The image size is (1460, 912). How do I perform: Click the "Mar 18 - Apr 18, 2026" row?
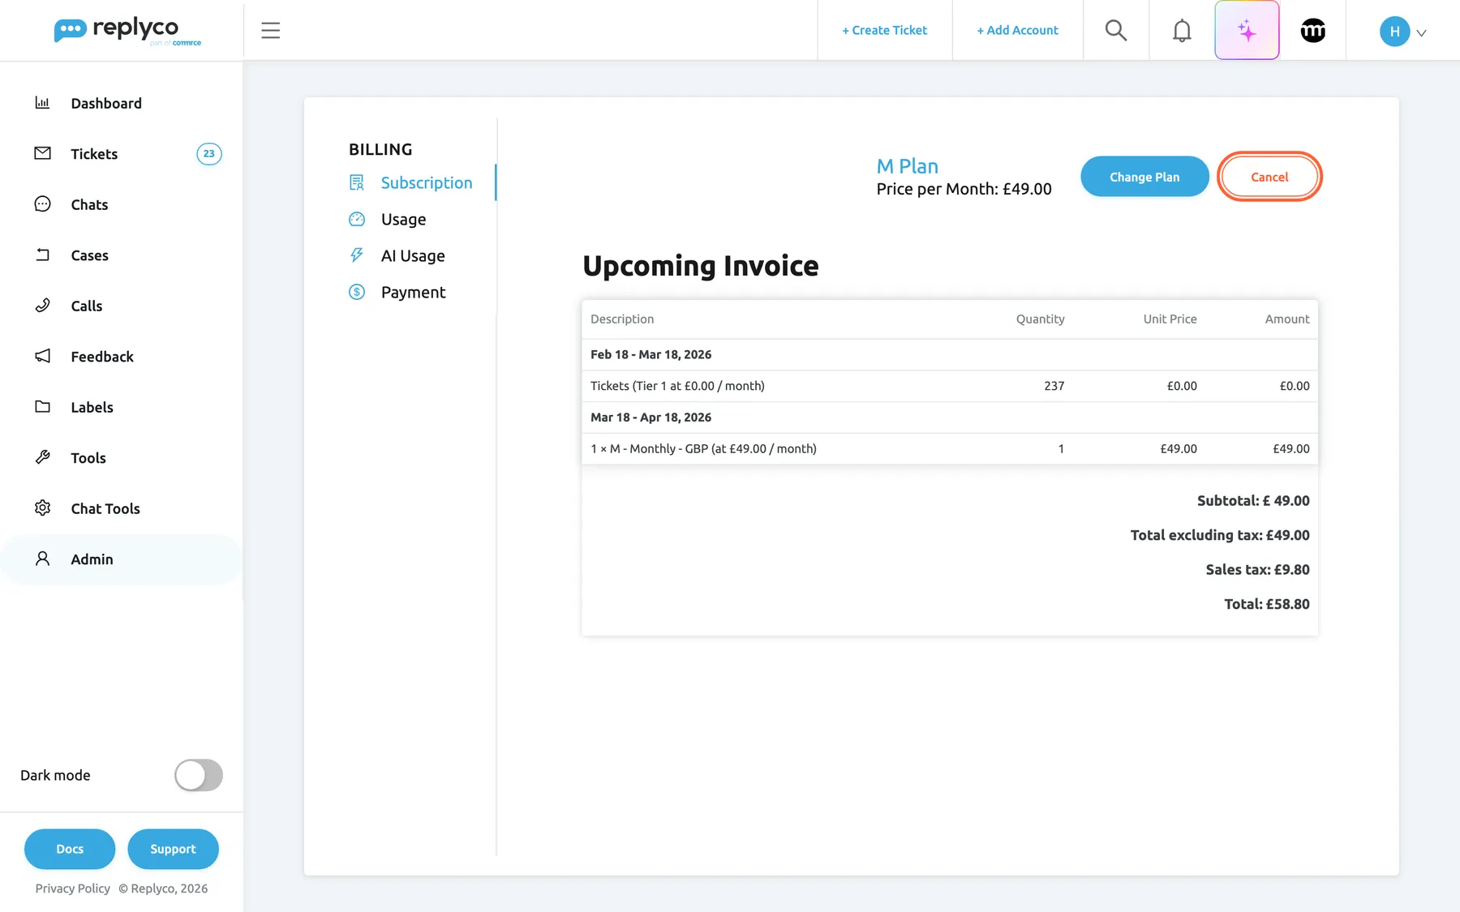pos(950,417)
